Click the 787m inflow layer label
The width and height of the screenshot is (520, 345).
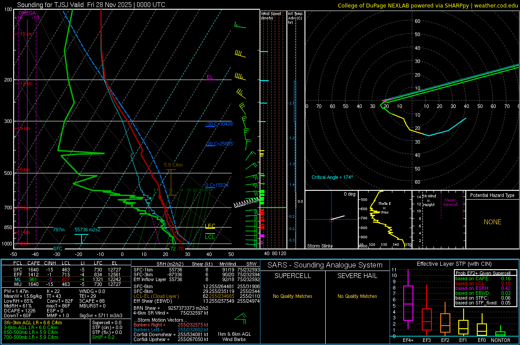(x=59, y=230)
